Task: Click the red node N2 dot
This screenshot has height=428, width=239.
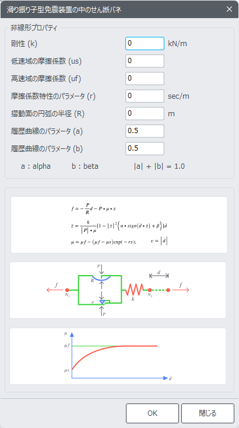Action: 150,290
